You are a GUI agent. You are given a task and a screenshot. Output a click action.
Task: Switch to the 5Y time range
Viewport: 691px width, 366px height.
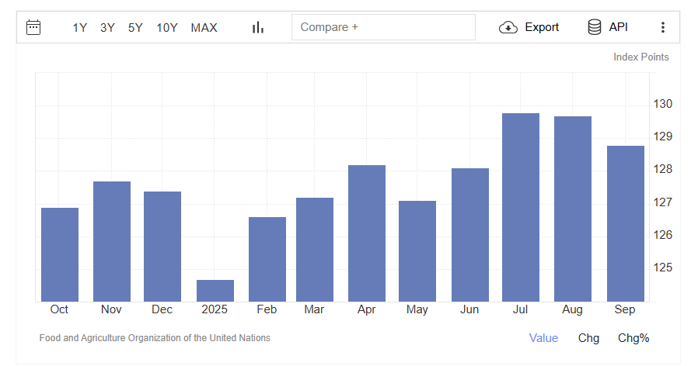(135, 27)
